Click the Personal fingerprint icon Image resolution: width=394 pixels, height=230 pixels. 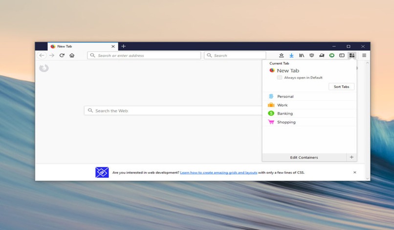click(x=271, y=96)
